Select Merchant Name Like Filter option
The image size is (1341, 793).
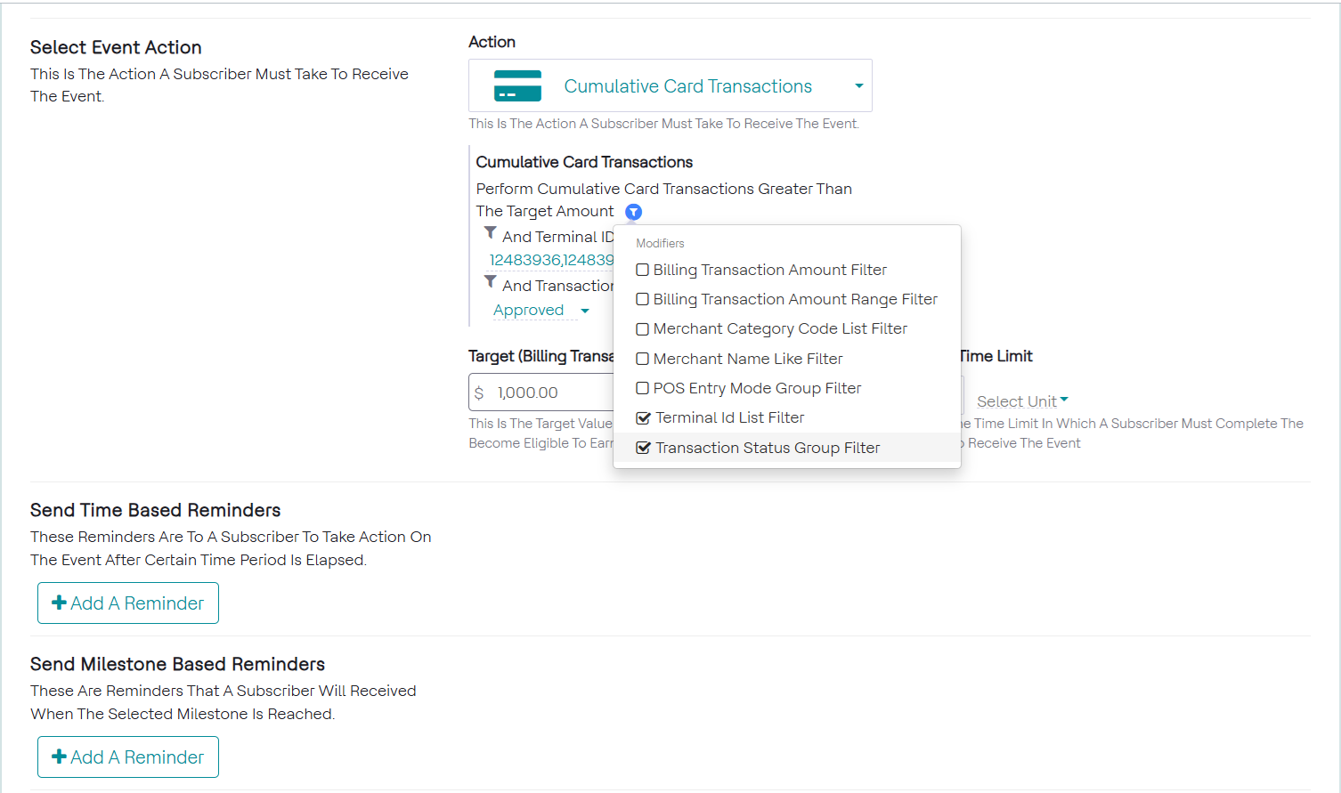point(747,359)
